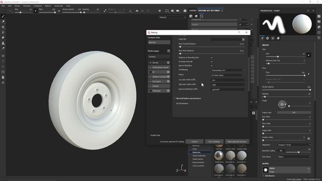Screen dimensions: 322x181
Task: Cancel the Baking dialog
Action: [195, 142]
